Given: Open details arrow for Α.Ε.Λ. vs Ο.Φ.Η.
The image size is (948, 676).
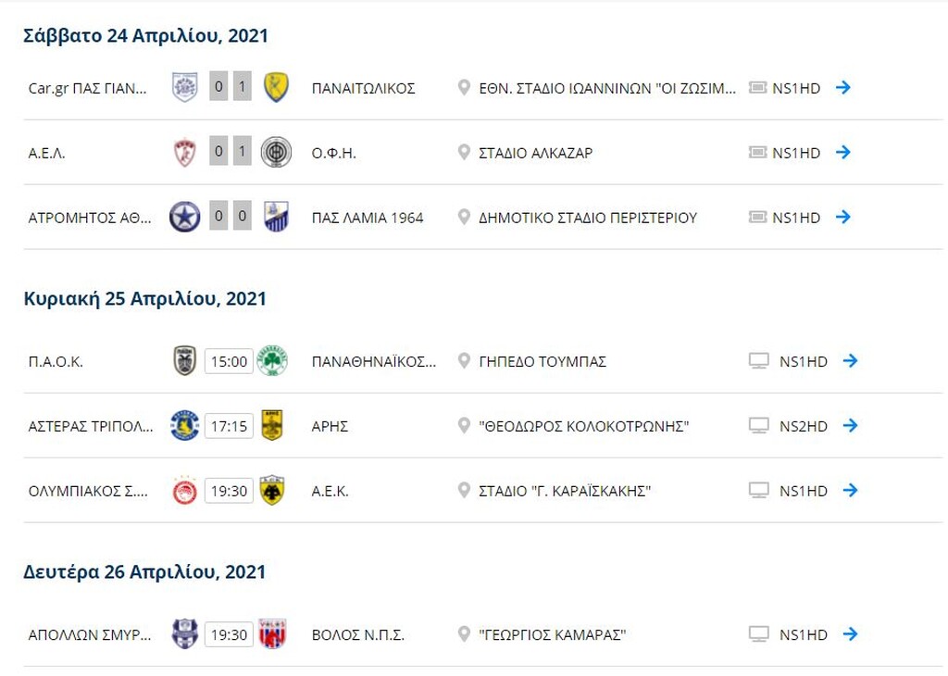Looking at the screenshot, I should 842,153.
